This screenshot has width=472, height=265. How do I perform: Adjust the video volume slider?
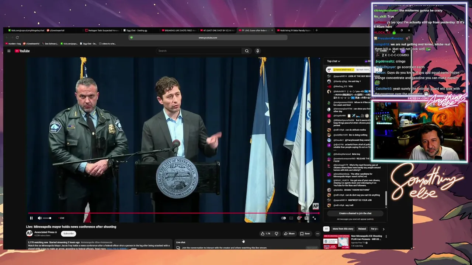pyautogui.click(x=47, y=218)
